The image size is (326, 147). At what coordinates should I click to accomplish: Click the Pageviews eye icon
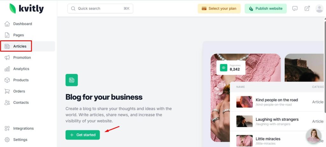[x=223, y=68]
